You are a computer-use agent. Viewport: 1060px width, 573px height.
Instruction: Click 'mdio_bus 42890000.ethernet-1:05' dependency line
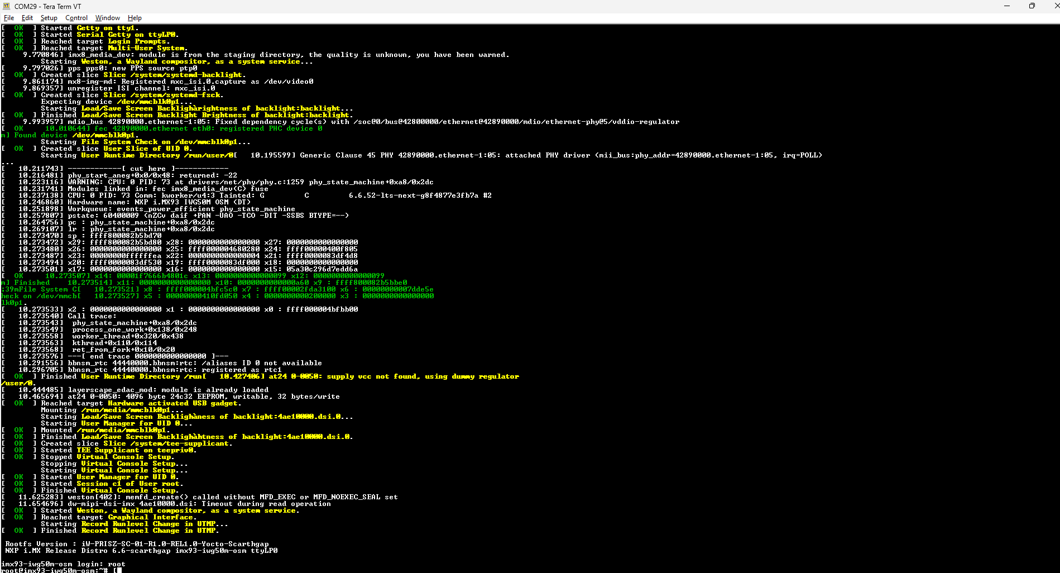(x=340, y=122)
